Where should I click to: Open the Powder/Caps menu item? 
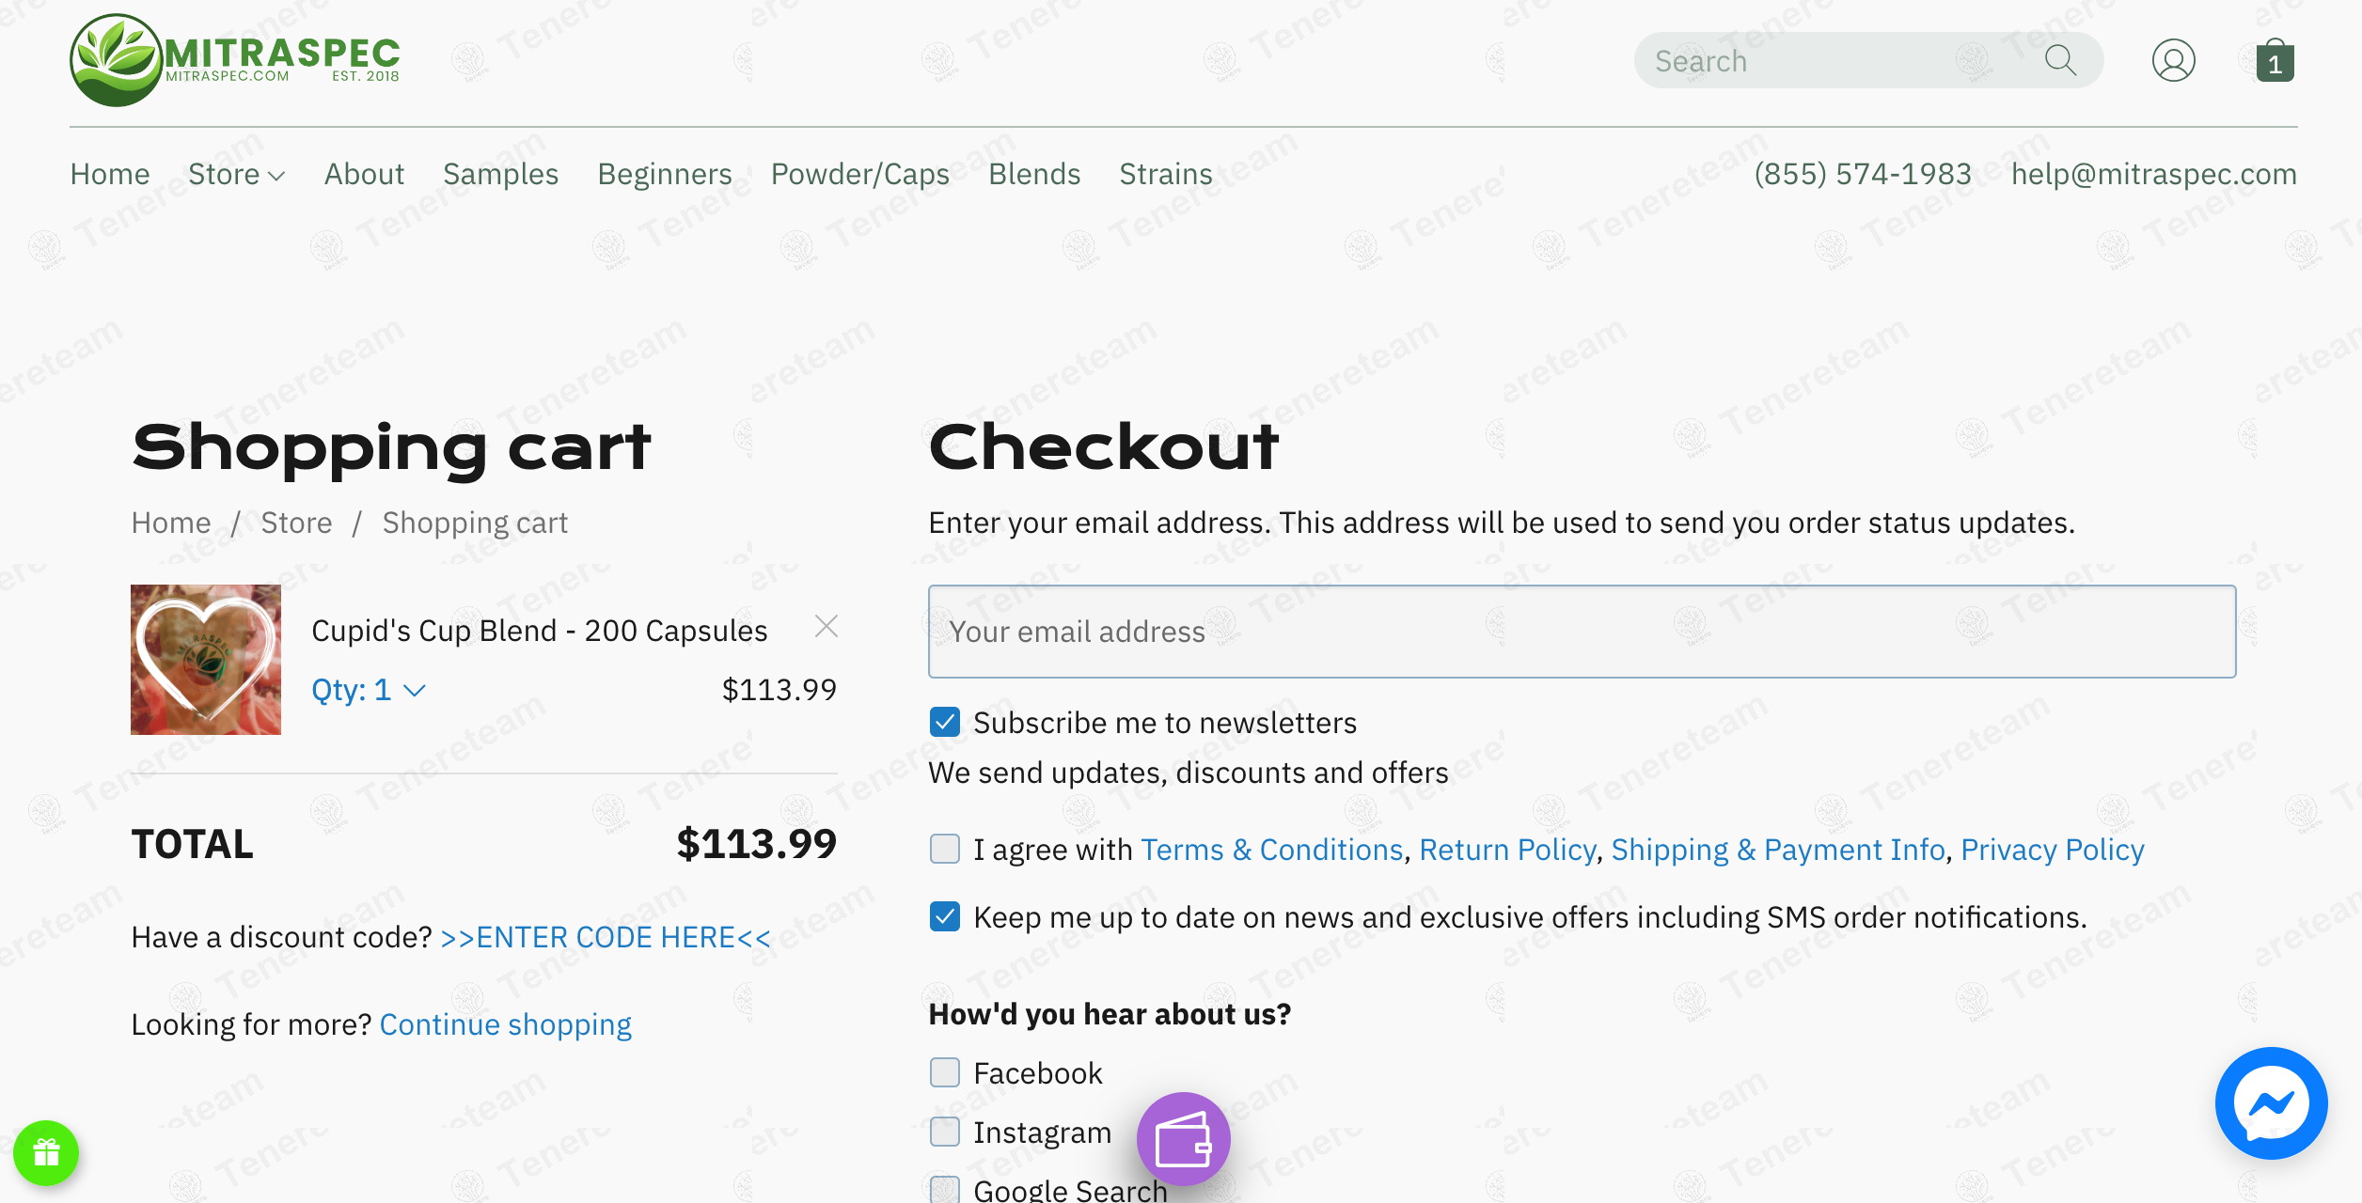coord(860,174)
